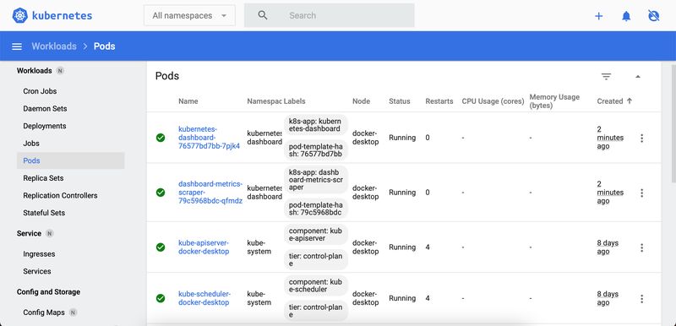Open actions menu for dashboard-metrics-scraper pod
The image size is (676, 326).
tap(642, 193)
